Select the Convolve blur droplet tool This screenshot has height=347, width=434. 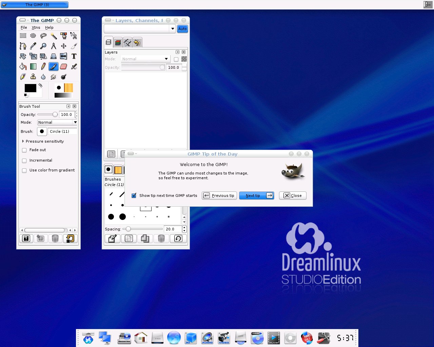click(43, 77)
